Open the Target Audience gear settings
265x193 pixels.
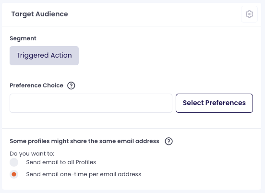point(249,14)
